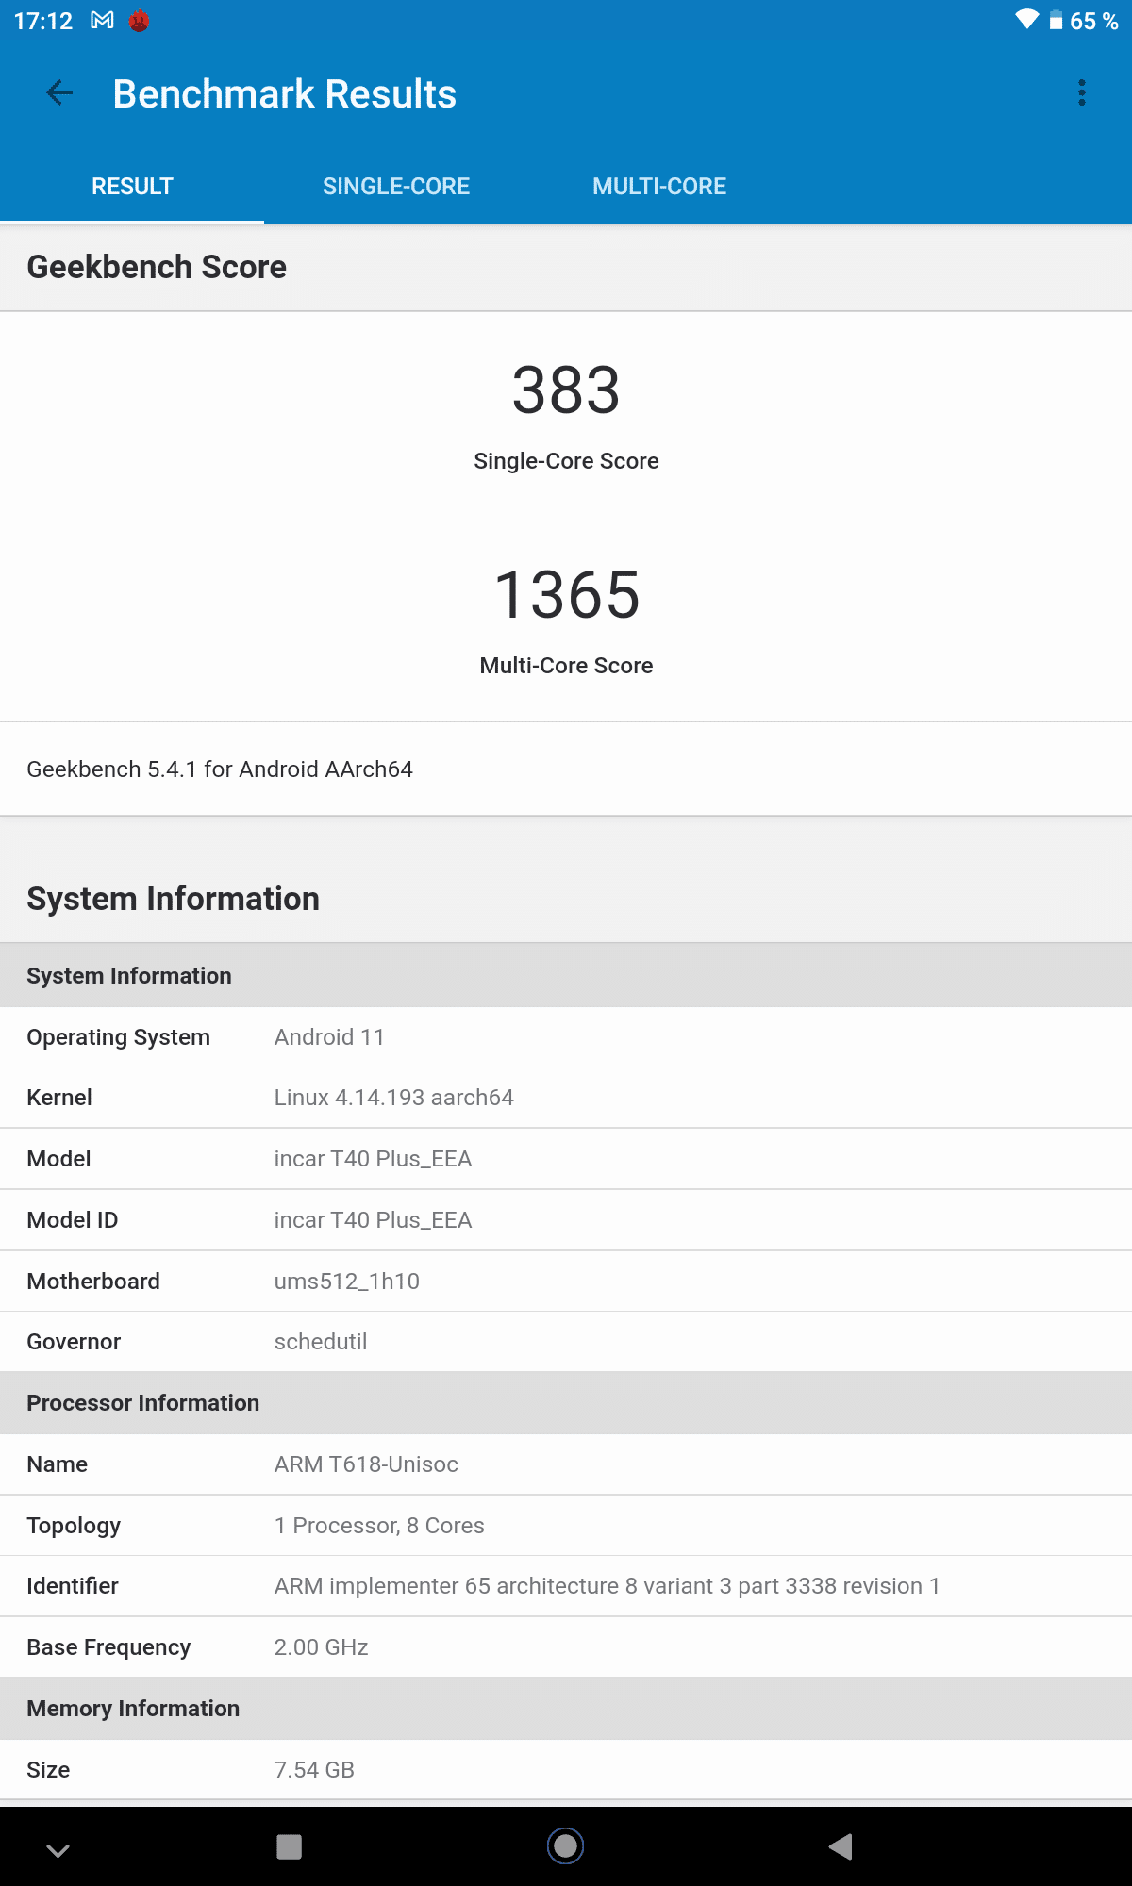Select the multi-core score 1365

click(567, 595)
